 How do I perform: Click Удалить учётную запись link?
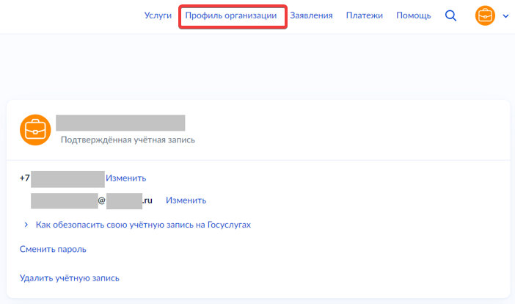point(69,278)
